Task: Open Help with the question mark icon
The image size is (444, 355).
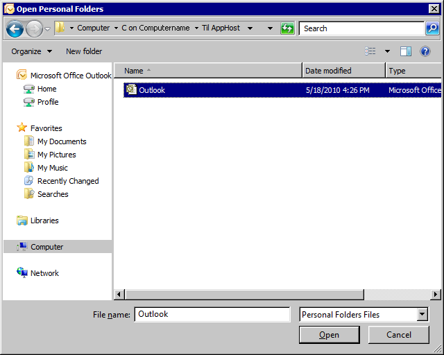Action: coord(425,51)
